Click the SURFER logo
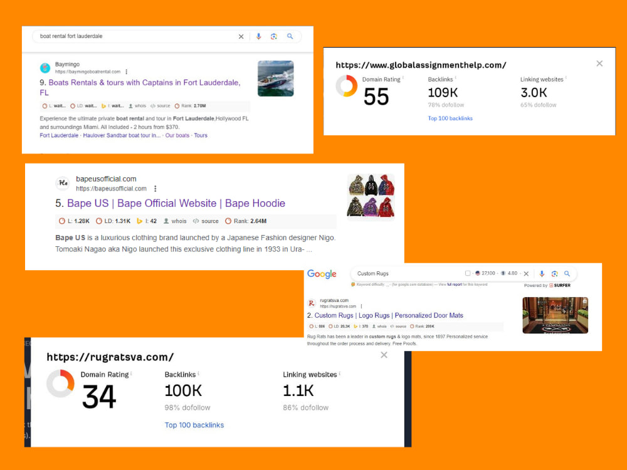627x470 pixels. point(560,285)
